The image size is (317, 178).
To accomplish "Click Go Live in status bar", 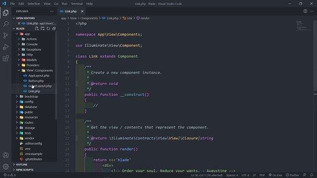I will tap(275, 175).
